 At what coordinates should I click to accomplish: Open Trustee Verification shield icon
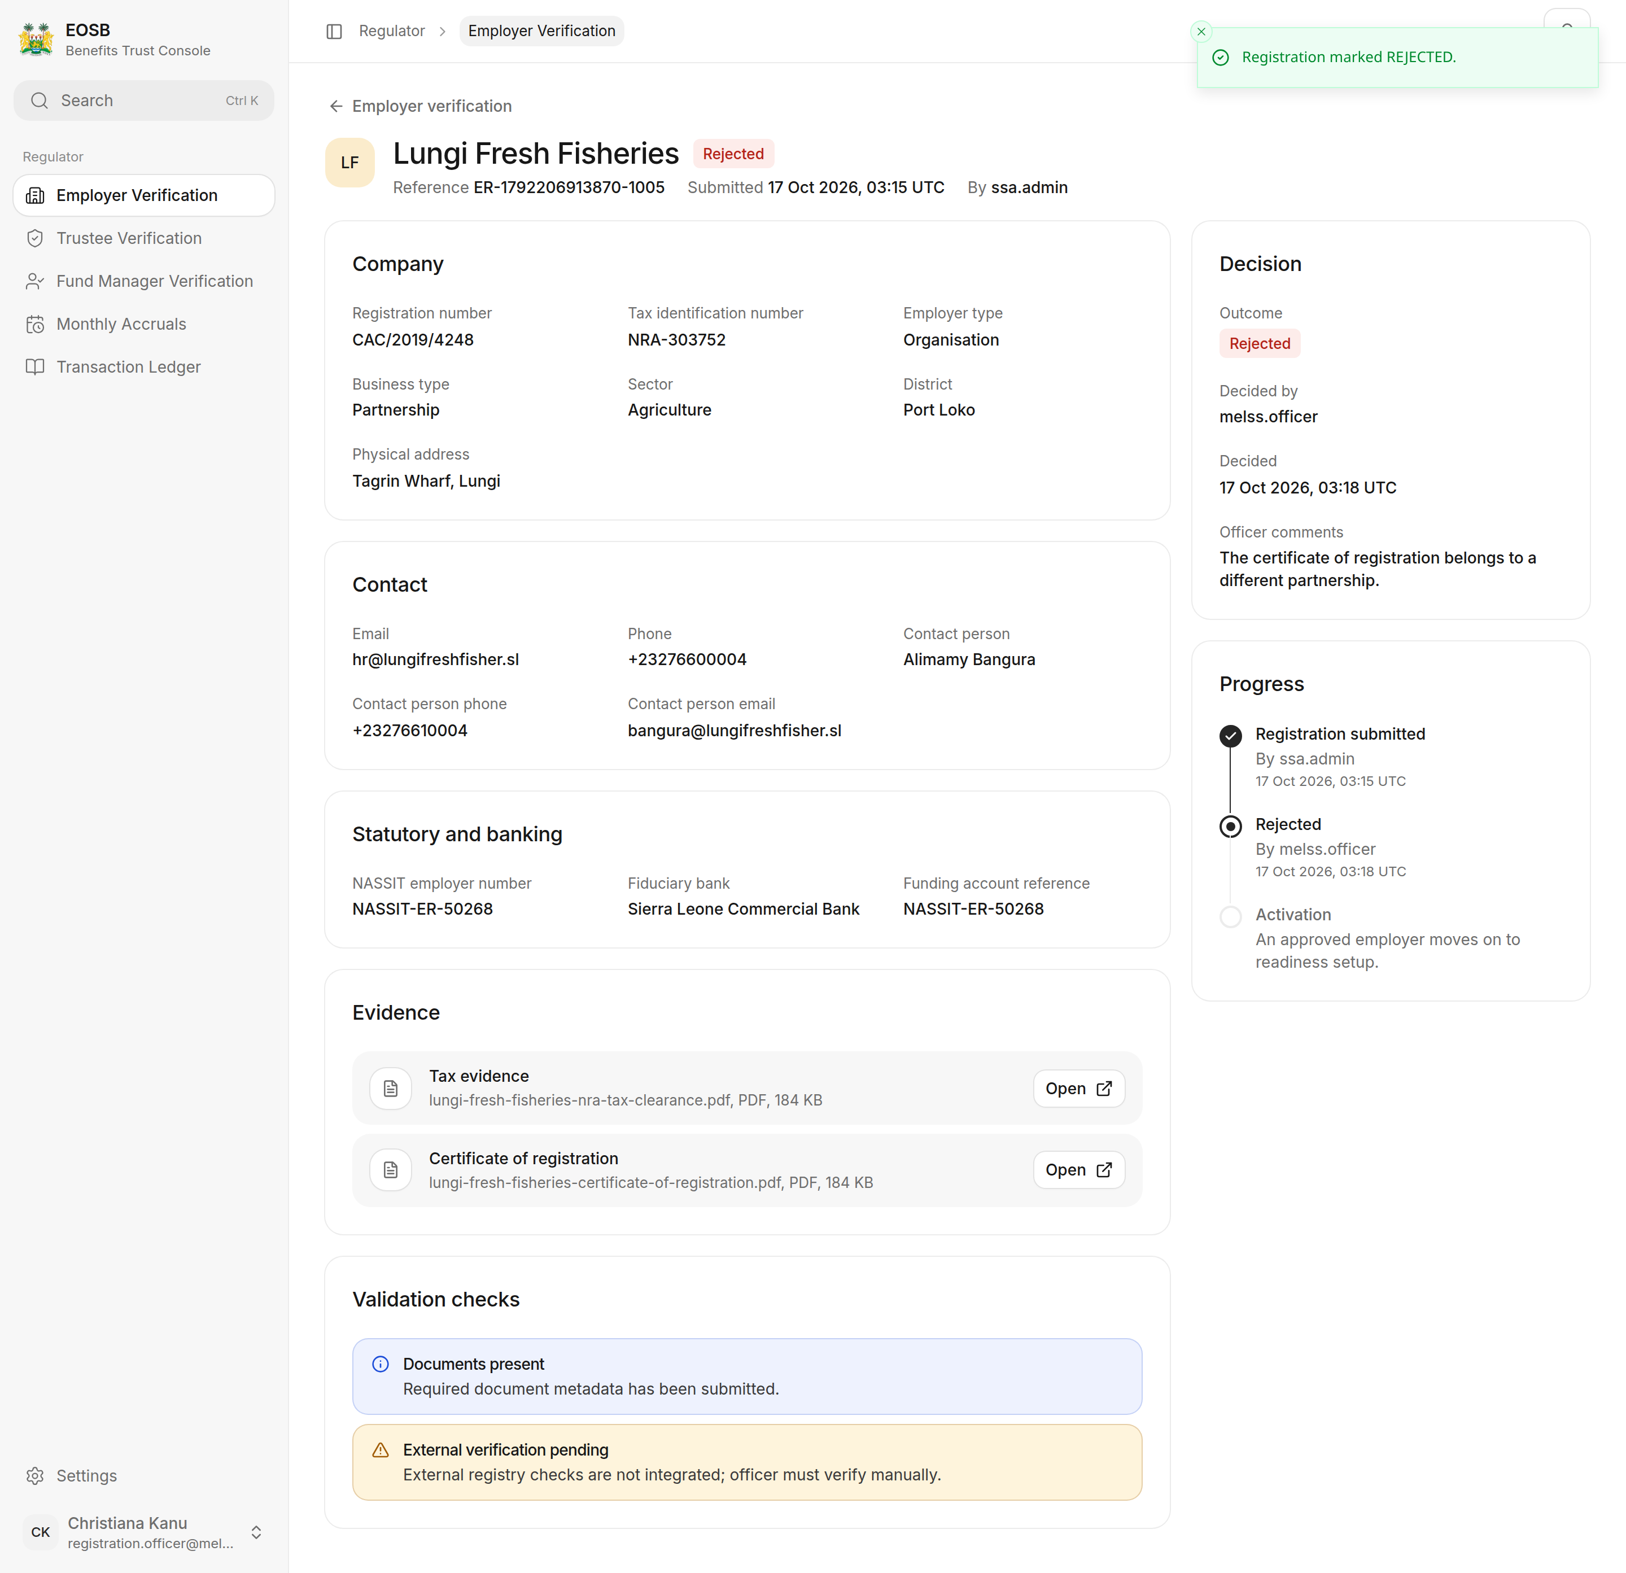35,238
